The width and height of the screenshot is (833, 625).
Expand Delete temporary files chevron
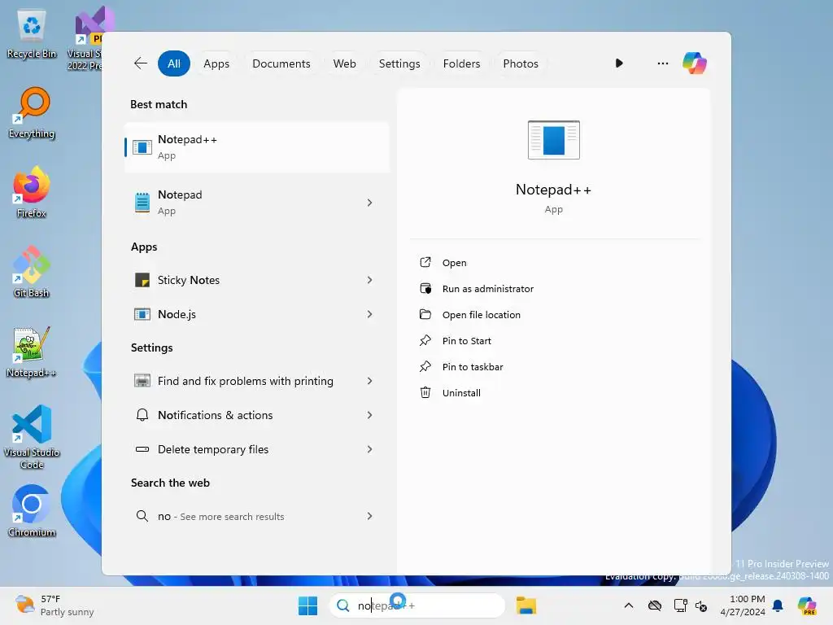click(370, 449)
